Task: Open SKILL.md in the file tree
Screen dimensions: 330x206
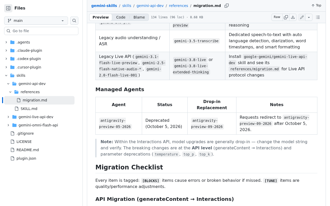Action: [29, 109]
